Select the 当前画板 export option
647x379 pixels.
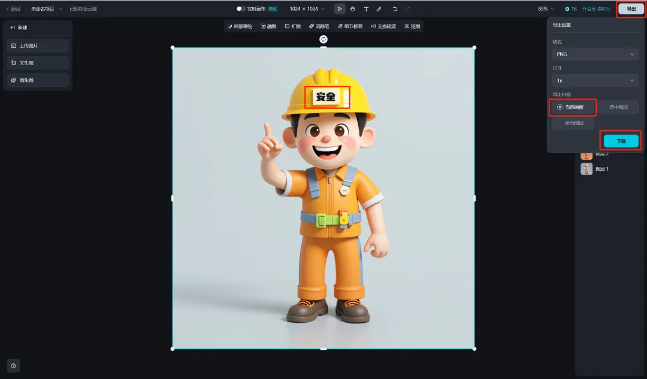pyautogui.click(x=574, y=107)
